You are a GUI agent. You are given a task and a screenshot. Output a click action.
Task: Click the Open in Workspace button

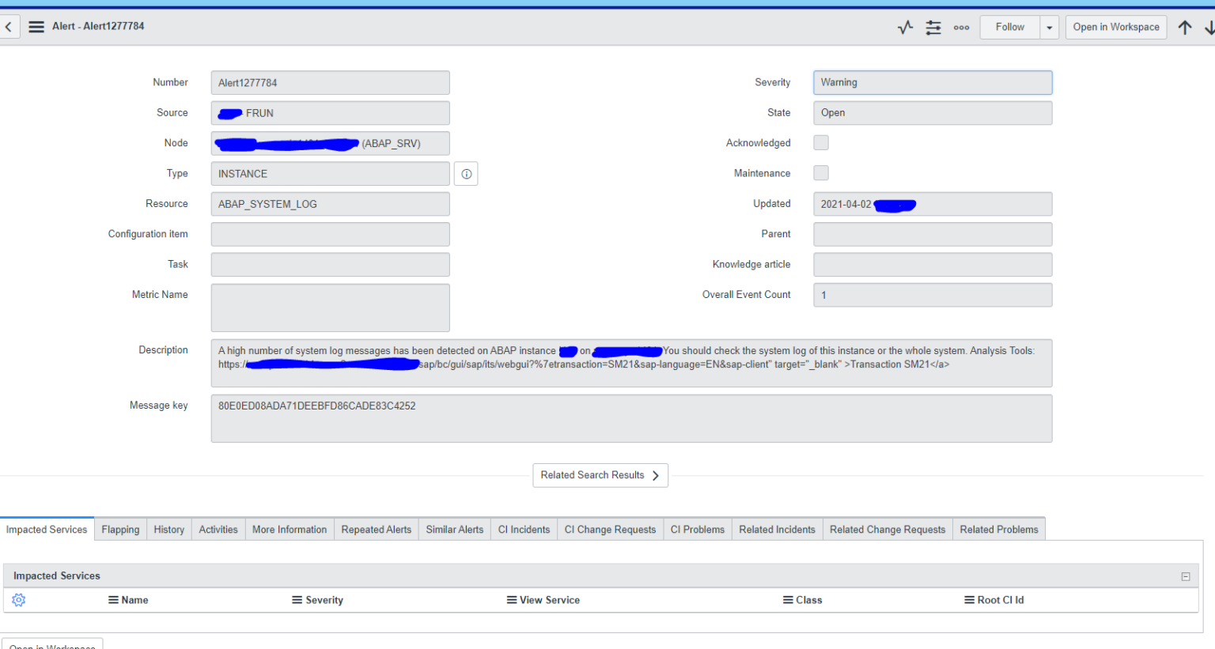(x=1115, y=26)
